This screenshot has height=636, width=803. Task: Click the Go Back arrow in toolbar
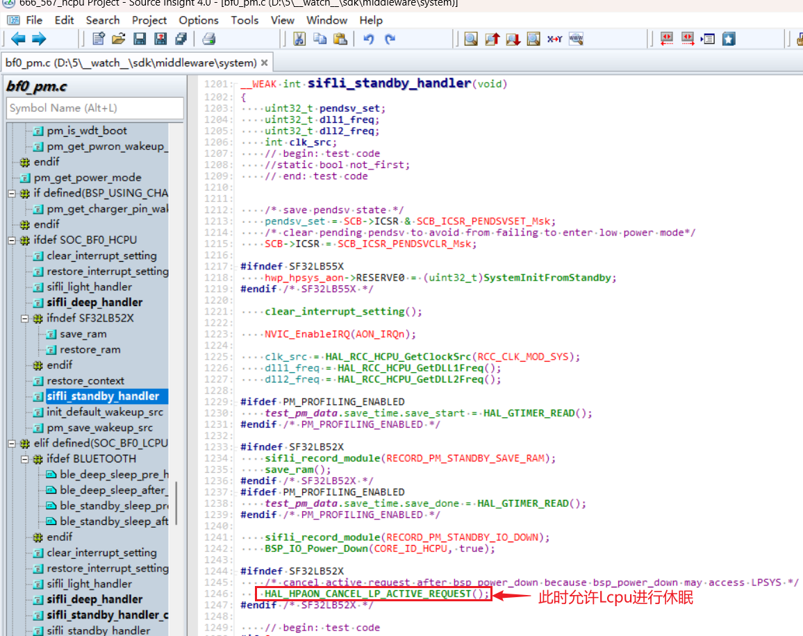click(19, 39)
